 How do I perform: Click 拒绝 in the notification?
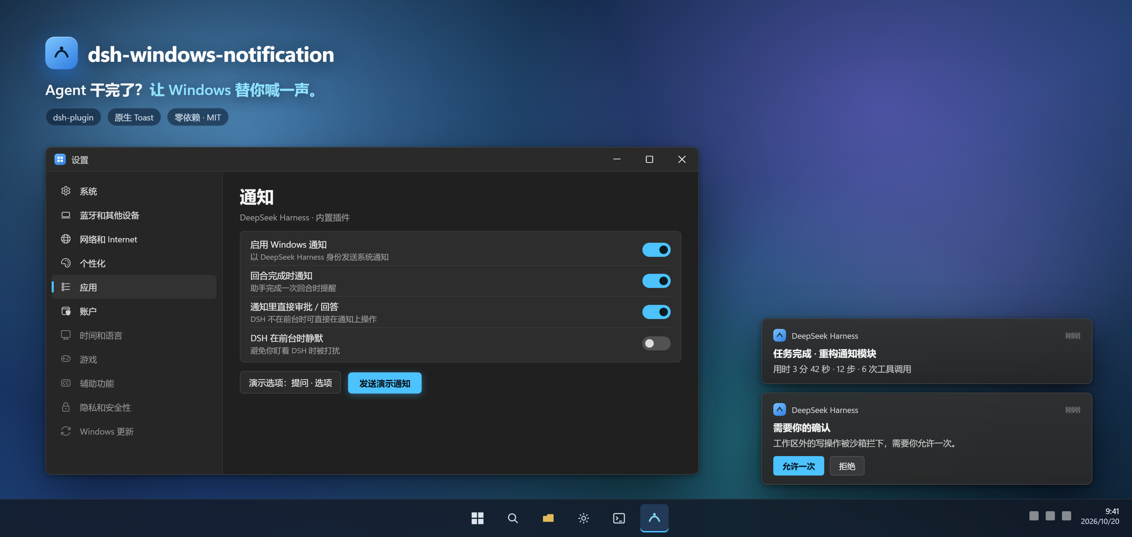point(847,466)
